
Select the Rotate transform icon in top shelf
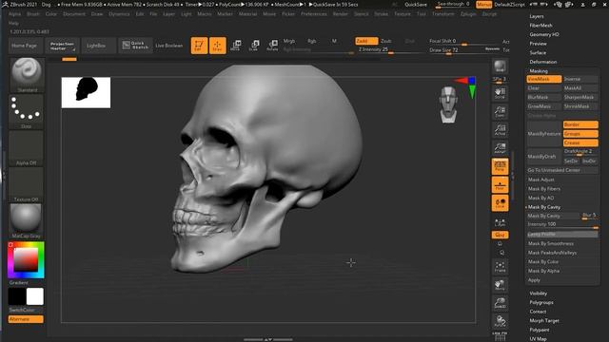[x=272, y=46]
